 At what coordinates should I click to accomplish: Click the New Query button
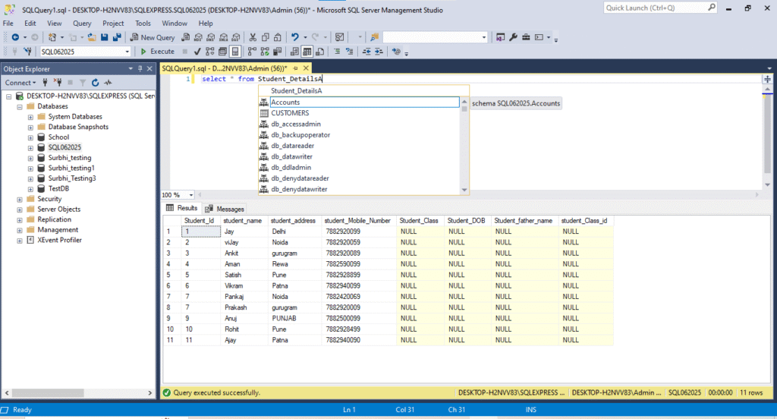coord(152,37)
